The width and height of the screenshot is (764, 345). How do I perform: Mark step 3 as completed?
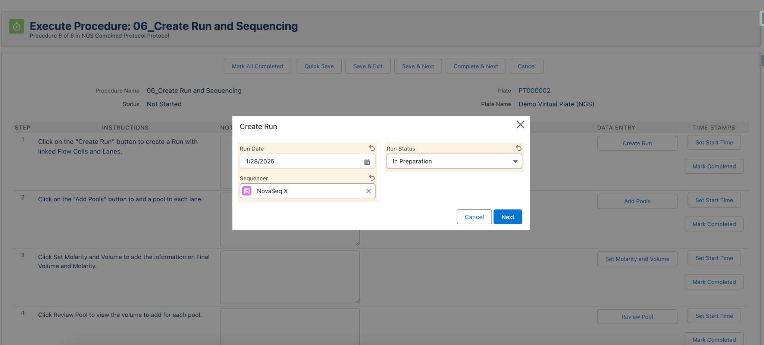714,282
